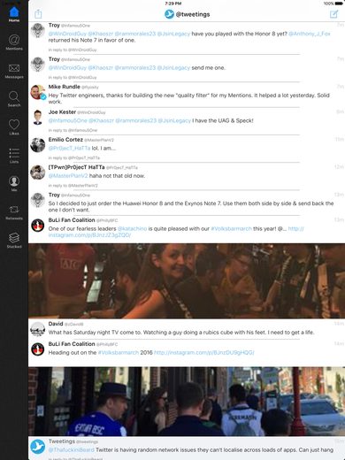This screenshot has height=460, width=345.
Task: Tap the 'in reply to @InfamouSOne' label
Action: (x=73, y=130)
